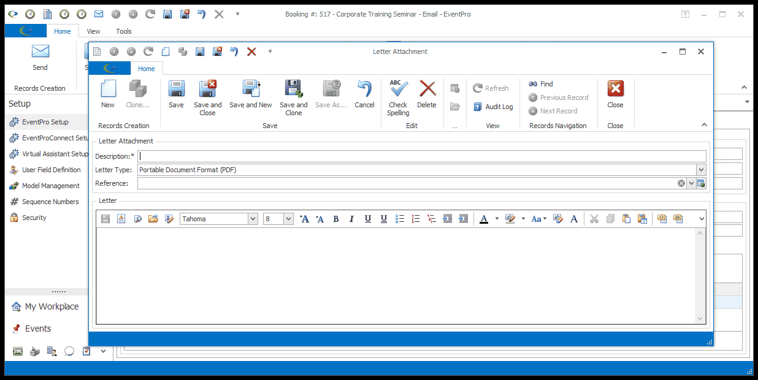
Task: Click the print preview icon in editor toolbar
Action: pyautogui.click(x=137, y=219)
